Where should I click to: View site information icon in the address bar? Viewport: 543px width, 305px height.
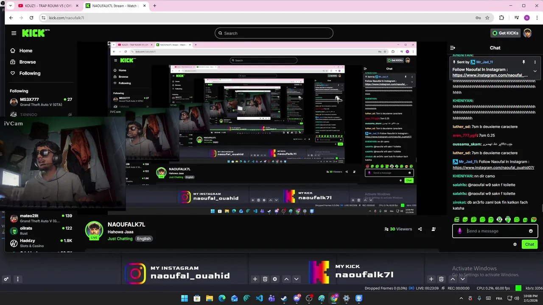point(43,18)
